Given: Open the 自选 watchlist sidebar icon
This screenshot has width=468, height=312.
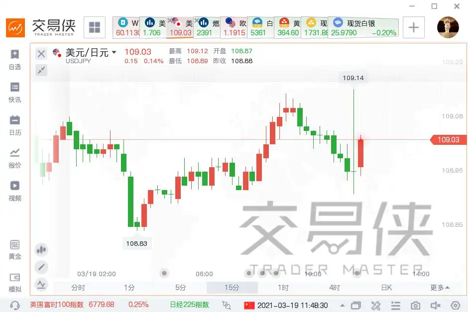Looking at the screenshot, I should pos(14,60).
